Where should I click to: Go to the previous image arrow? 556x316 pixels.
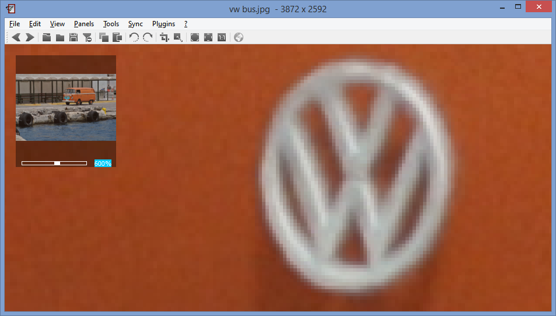click(x=16, y=37)
